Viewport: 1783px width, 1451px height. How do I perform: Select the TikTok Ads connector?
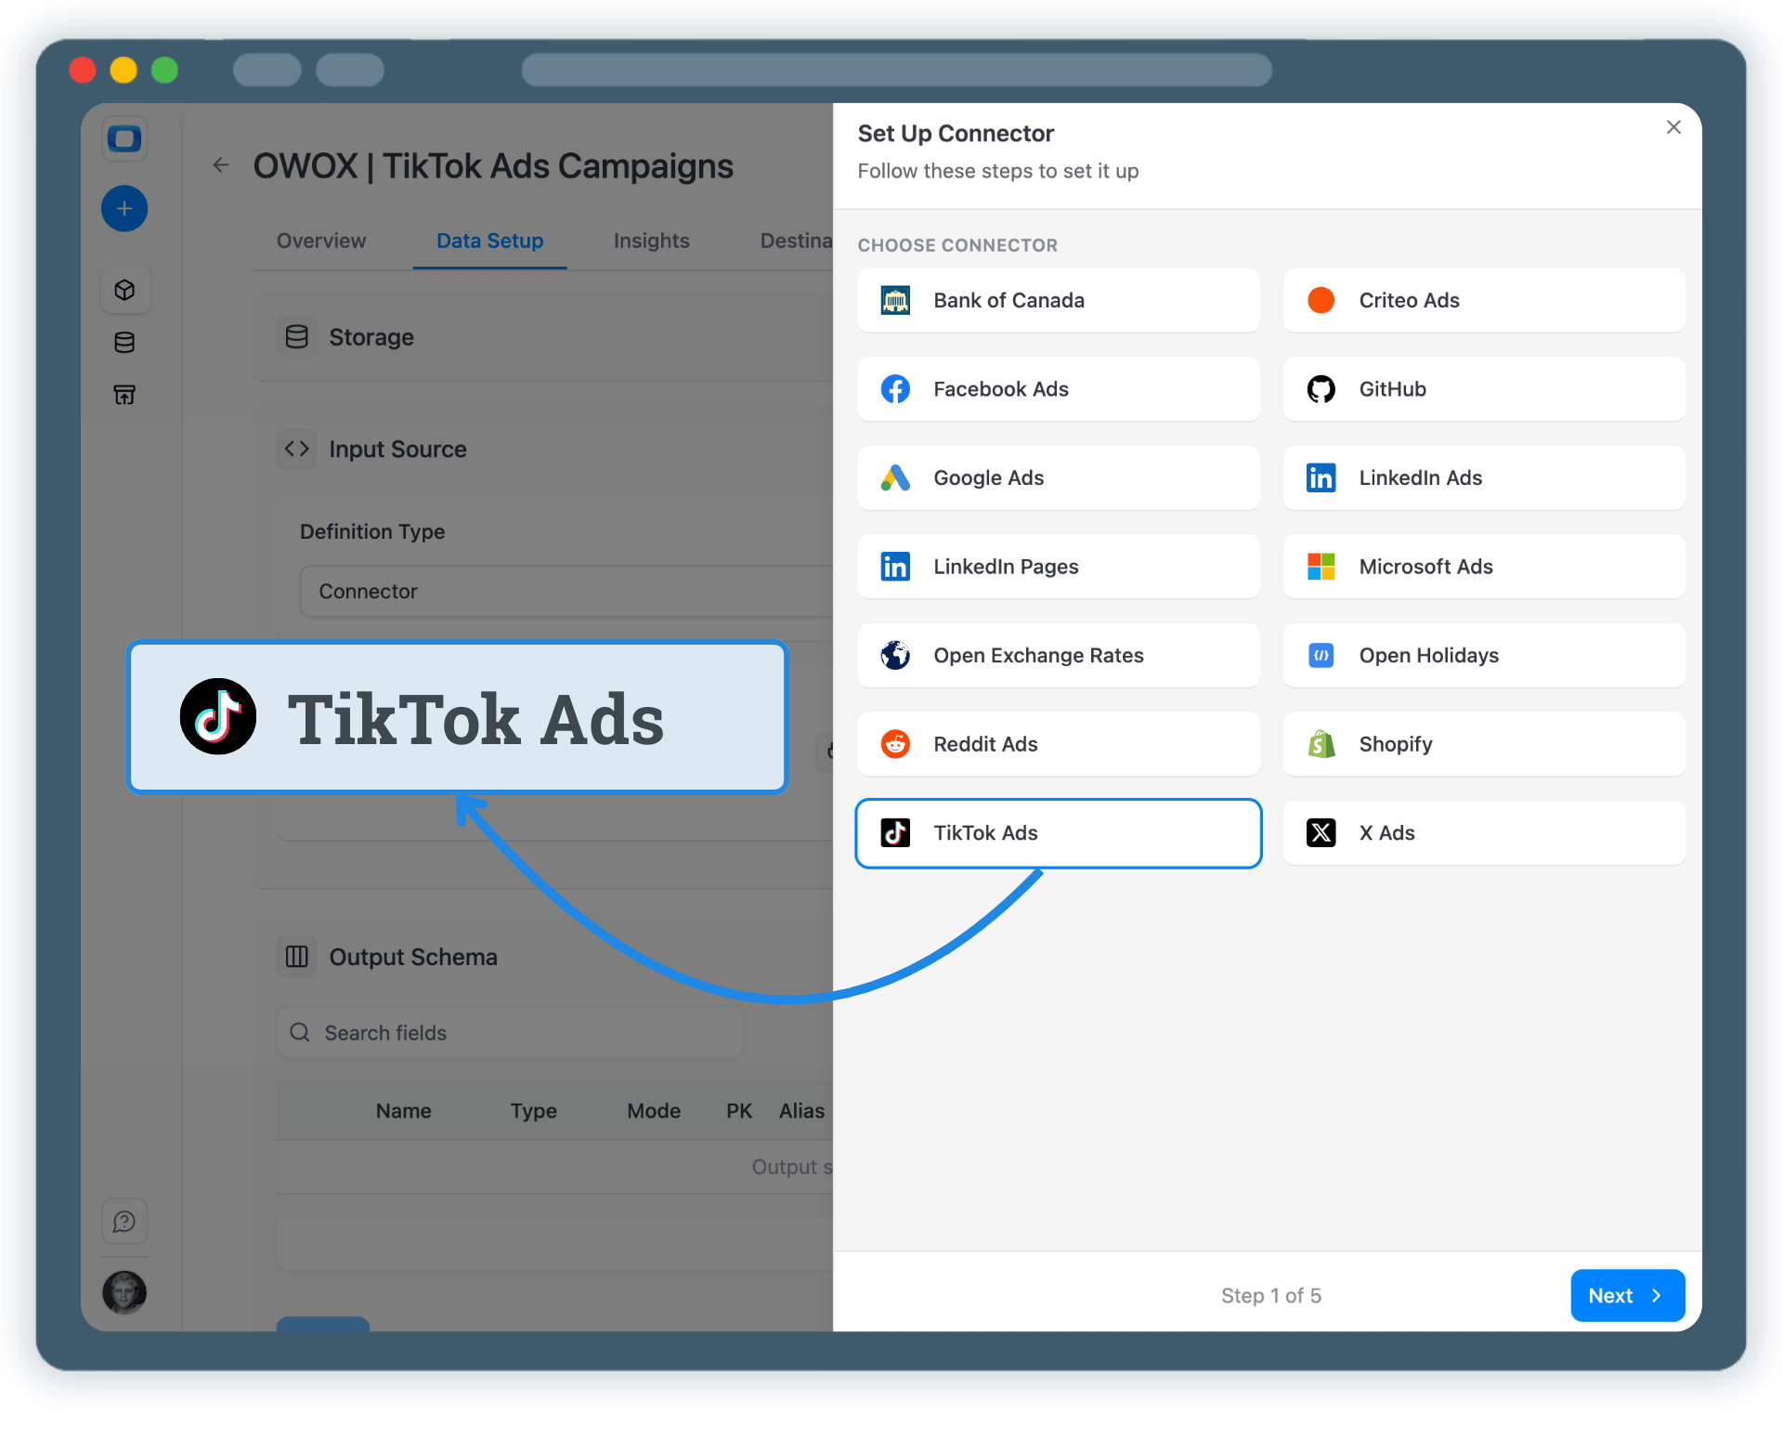(1058, 833)
